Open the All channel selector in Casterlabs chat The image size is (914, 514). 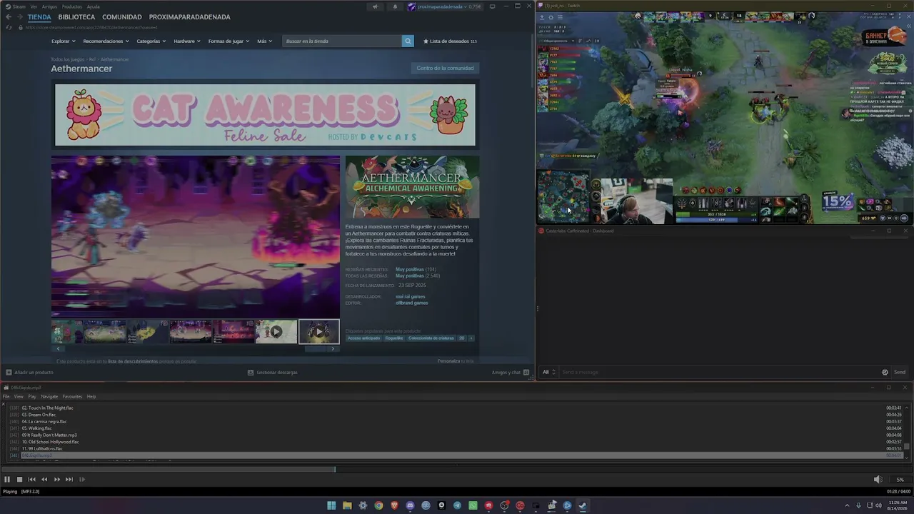click(549, 372)
